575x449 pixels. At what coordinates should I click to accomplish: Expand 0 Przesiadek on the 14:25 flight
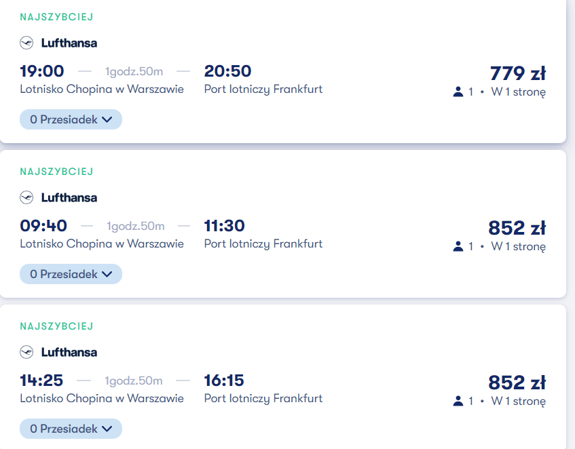pos(71,429)
